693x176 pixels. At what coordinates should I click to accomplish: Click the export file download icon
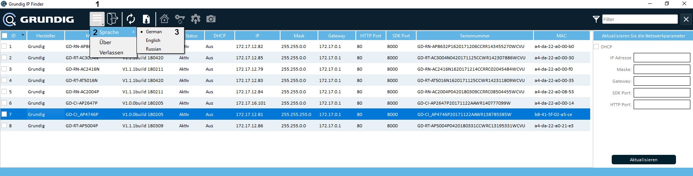click(146, 19)
